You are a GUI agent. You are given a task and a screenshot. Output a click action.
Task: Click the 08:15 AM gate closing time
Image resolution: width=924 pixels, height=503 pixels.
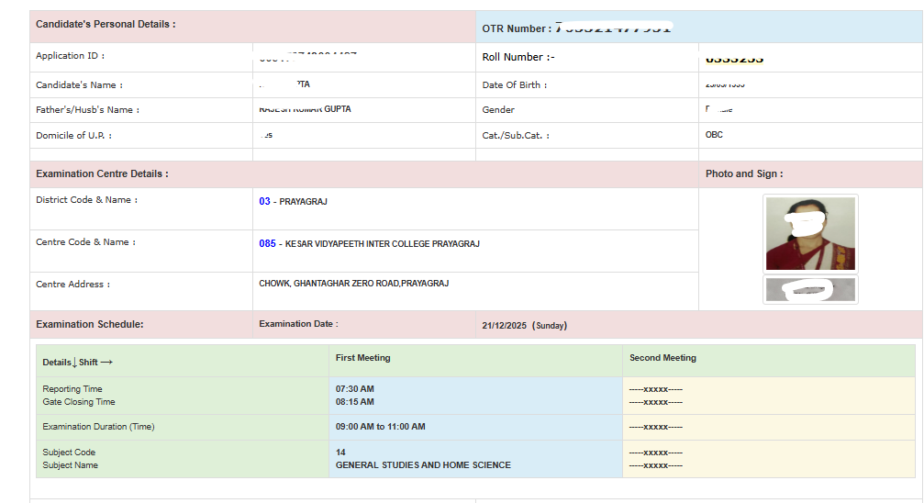tap(355, 402)
